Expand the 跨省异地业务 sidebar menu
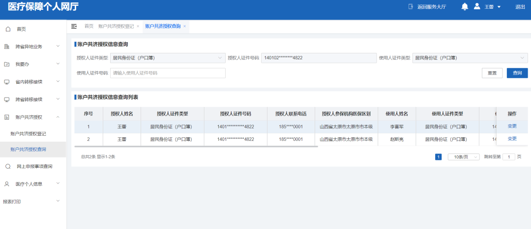Viewport: 531px width, 229px height. point(58,47)
